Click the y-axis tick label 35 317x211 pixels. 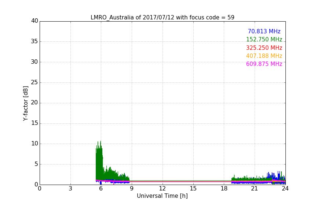pos(34,41)
